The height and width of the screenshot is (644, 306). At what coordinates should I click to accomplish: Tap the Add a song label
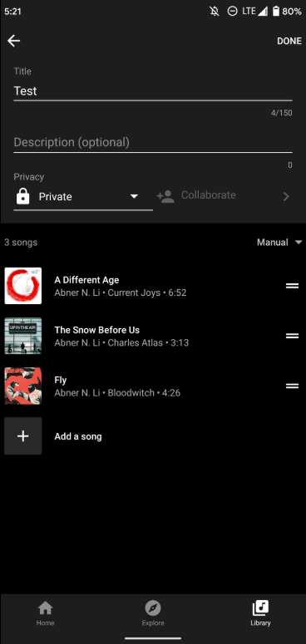[78, 436]
